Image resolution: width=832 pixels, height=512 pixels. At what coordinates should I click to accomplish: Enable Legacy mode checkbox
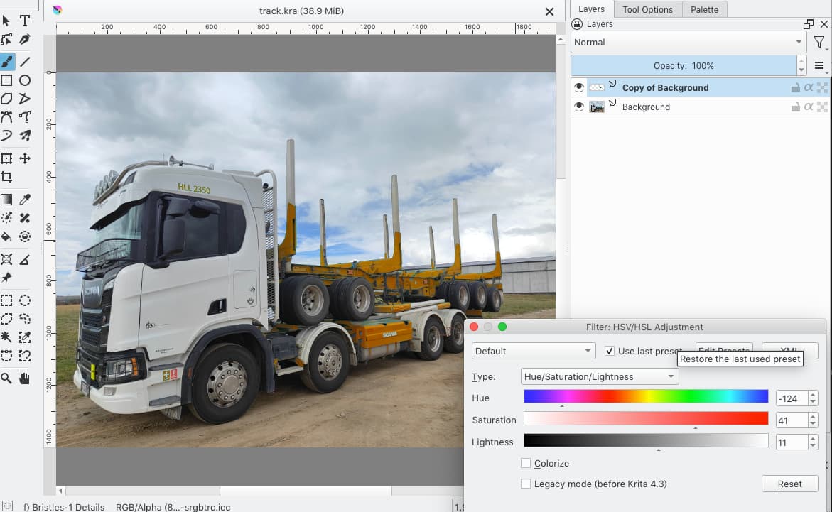[x=526, y=484]
